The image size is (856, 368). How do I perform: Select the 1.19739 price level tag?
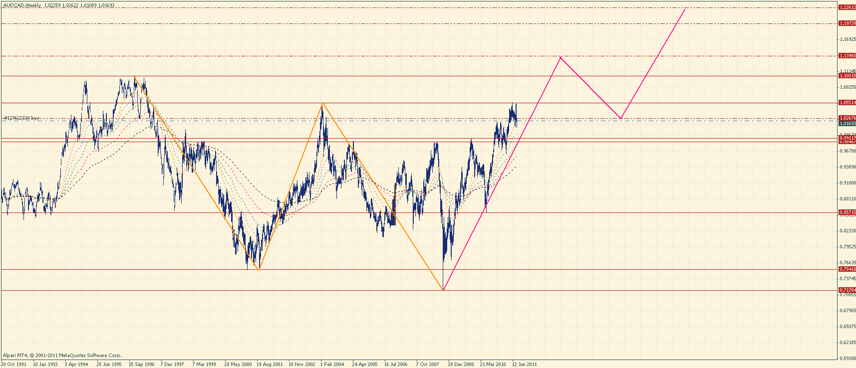[x=847, y=23]
